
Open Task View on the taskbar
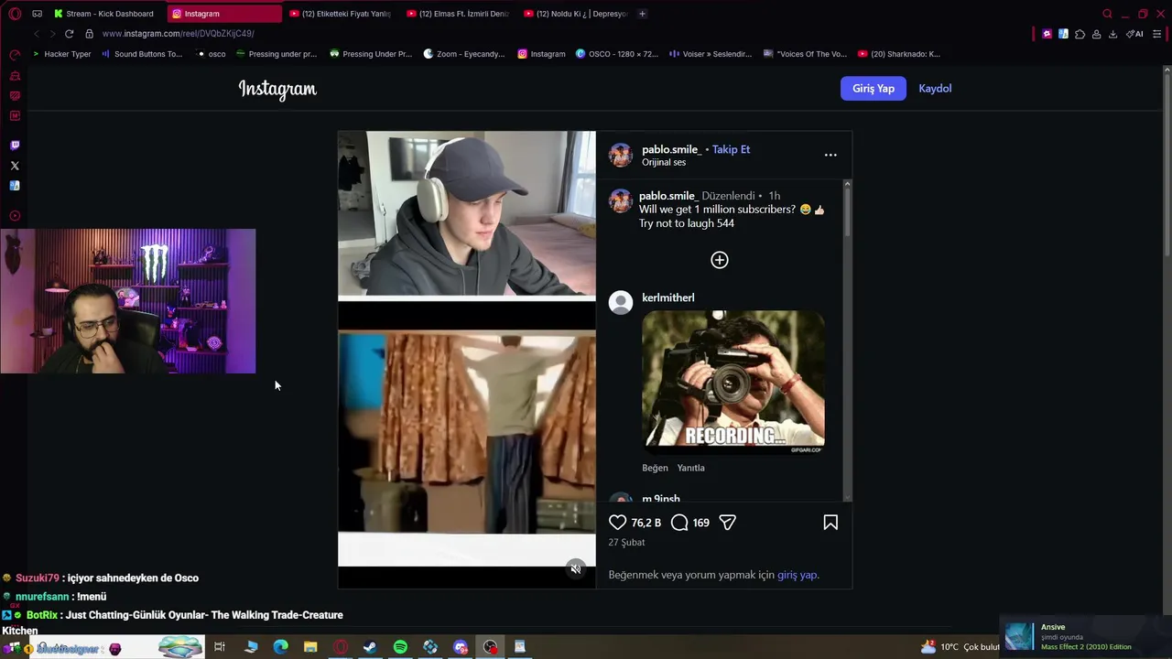220,647
